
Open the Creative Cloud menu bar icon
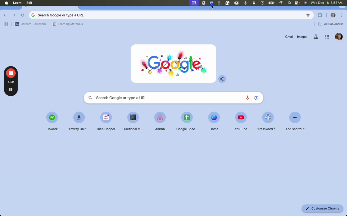(236, 3)
